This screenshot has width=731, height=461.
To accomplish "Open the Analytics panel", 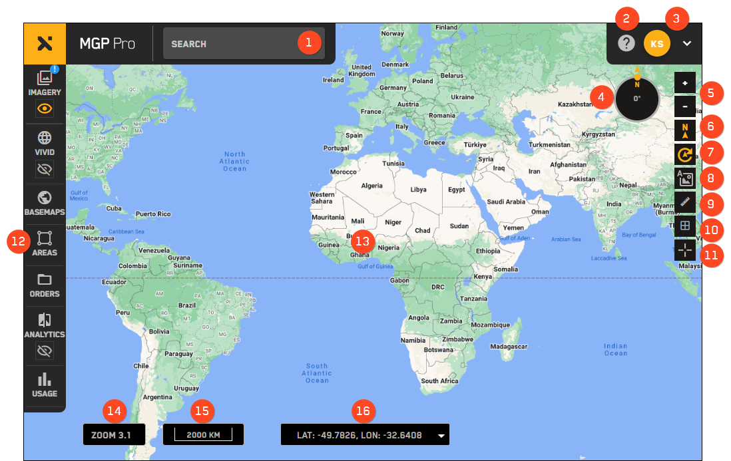I will click(x=45, y=325).
